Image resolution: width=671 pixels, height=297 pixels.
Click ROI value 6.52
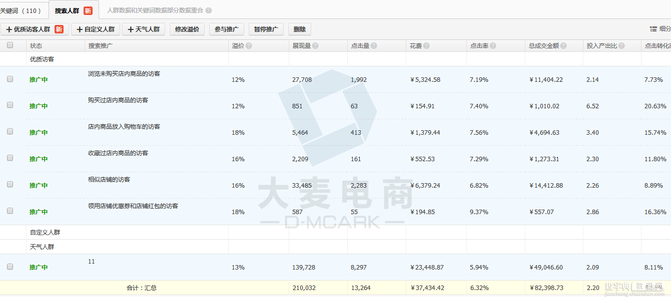point(593,106)
